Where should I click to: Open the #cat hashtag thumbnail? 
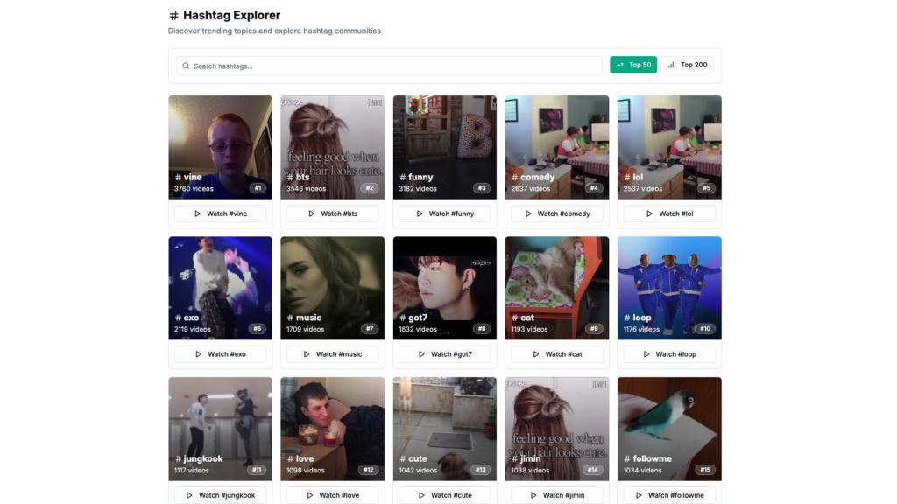pyautogui.click(x=556, y=288)
